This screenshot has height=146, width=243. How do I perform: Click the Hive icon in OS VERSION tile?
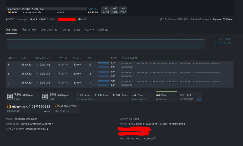click(181, 95)
